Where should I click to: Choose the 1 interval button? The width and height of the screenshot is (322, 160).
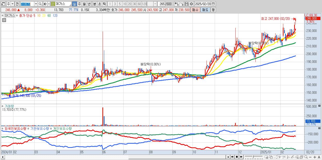pyautogui.click(x=110, y=4)
